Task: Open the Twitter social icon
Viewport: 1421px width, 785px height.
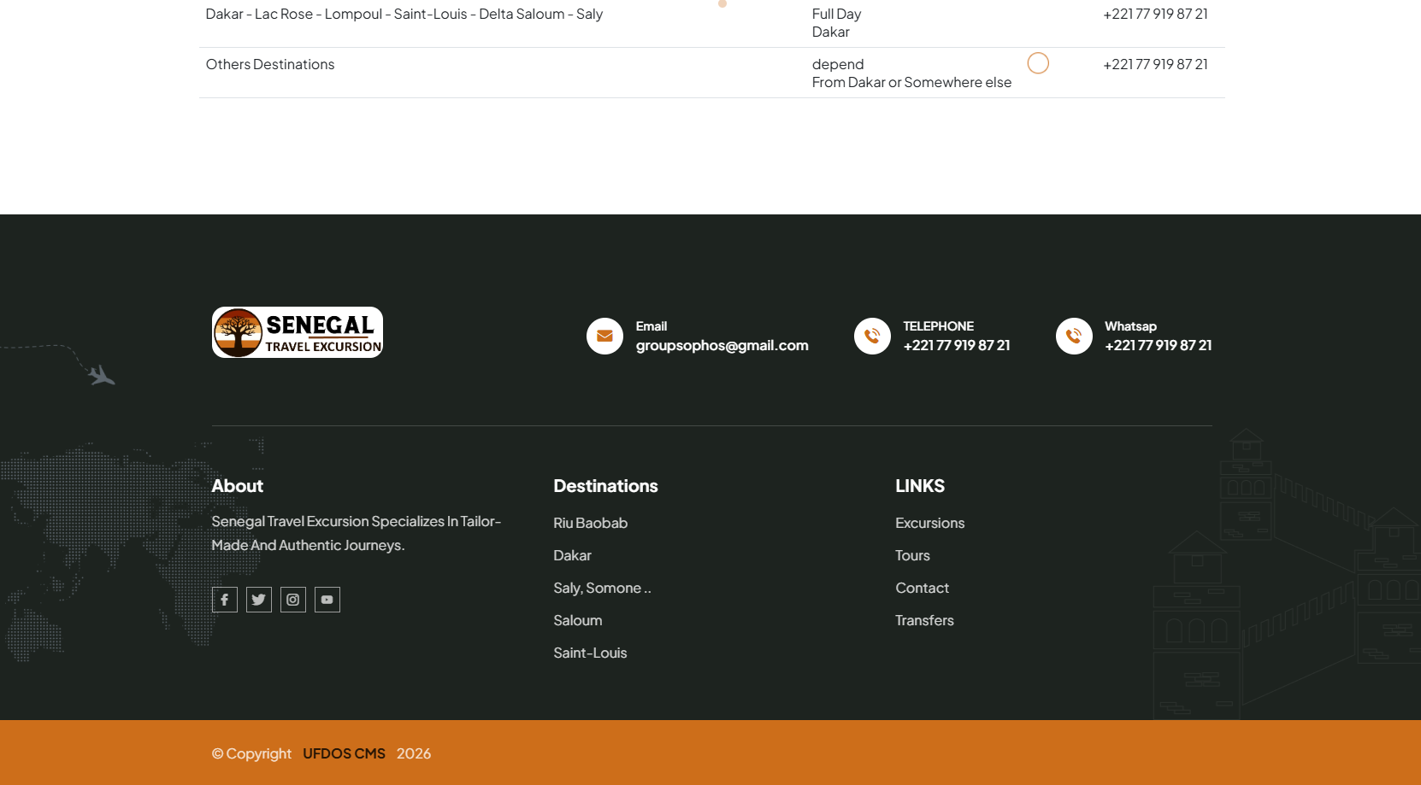Action: pyautogui.click(x=258, y=600)
